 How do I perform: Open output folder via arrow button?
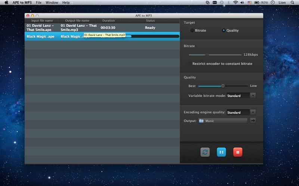click(253, 121)
